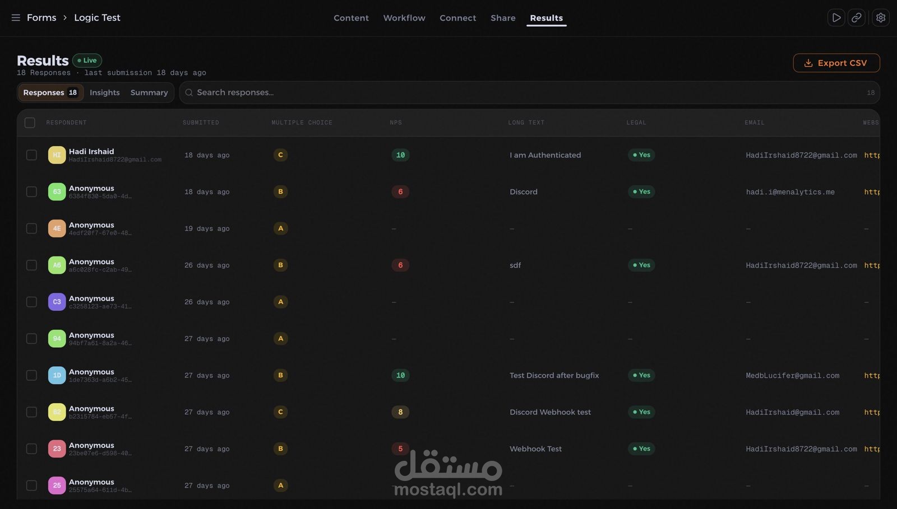Copy form link via chain icon

856,18
